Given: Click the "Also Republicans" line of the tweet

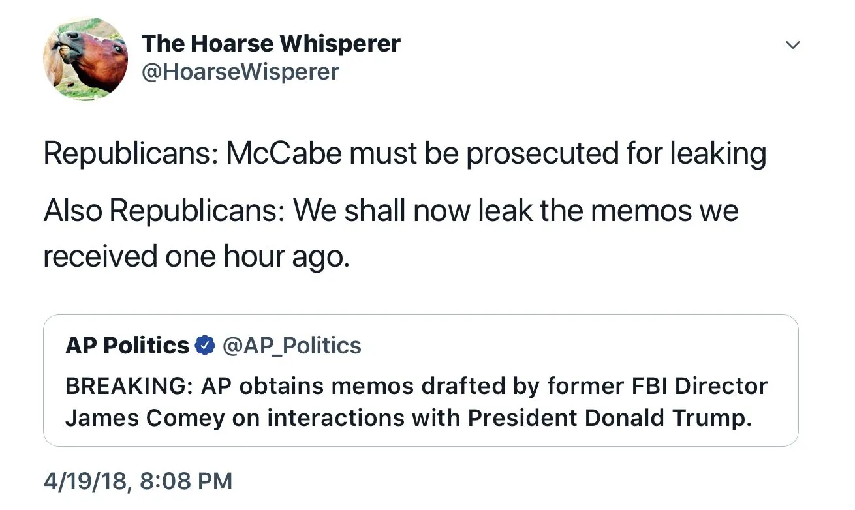Looking at the screenshot, I should pyautogui.click(x=390, y=211).
